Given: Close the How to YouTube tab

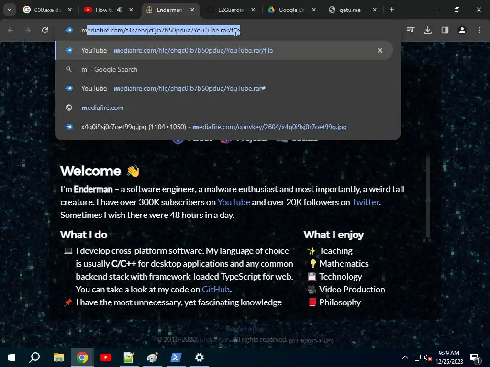Looking at the screenshot, I should (x=131, y=10).
